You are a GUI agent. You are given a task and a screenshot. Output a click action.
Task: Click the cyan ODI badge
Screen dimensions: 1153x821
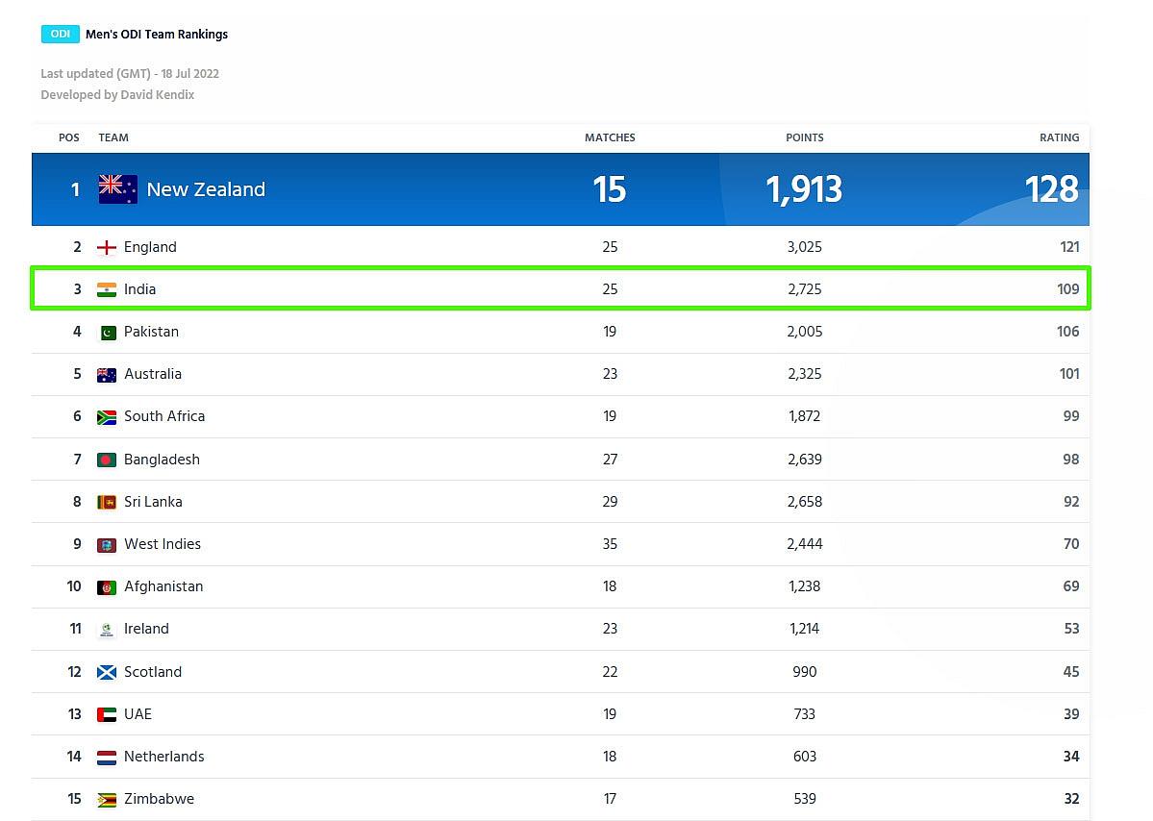point(61,34)
